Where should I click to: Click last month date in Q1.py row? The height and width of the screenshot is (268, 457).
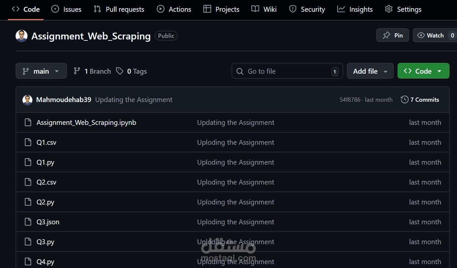tap(425, 162)
